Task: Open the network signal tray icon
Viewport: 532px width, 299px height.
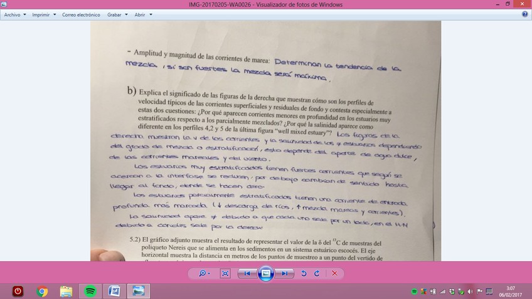Action: click(x=442, y=291)
